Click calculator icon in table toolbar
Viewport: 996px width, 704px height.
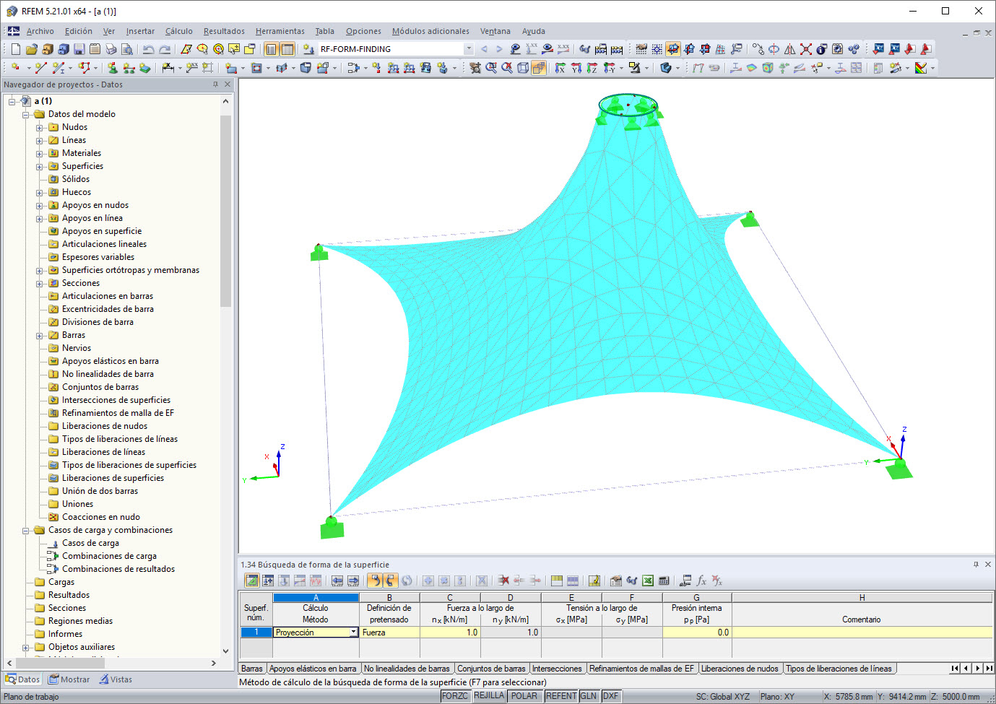664,581
